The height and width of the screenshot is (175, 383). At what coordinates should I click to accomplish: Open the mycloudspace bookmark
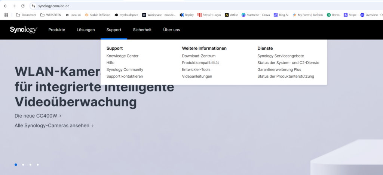(126, 15)
